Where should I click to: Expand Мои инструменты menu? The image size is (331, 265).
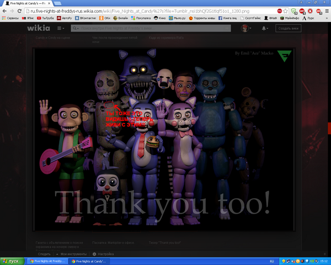tap(72, 254)
